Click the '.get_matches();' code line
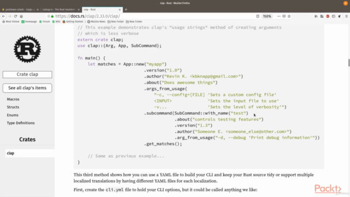The height and width of the screenshot is (197, 350). click(163, 144)
